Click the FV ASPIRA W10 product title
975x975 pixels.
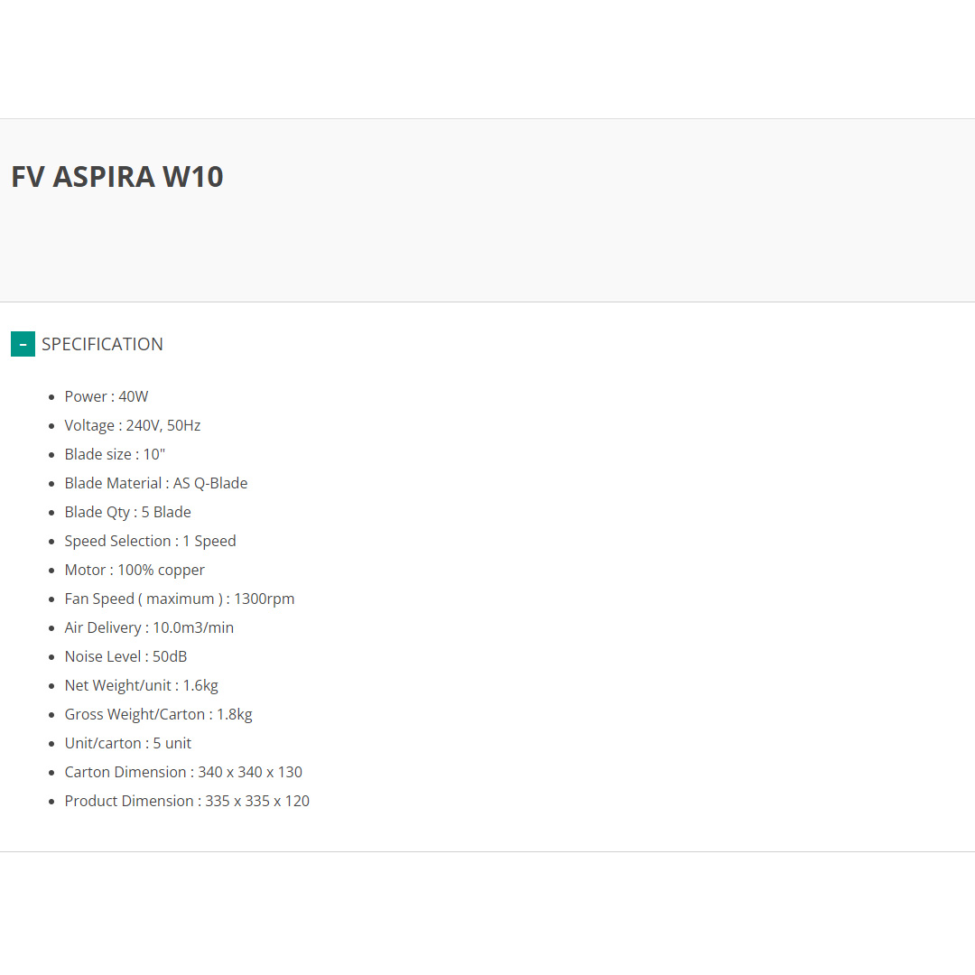(x=117, y=176)
